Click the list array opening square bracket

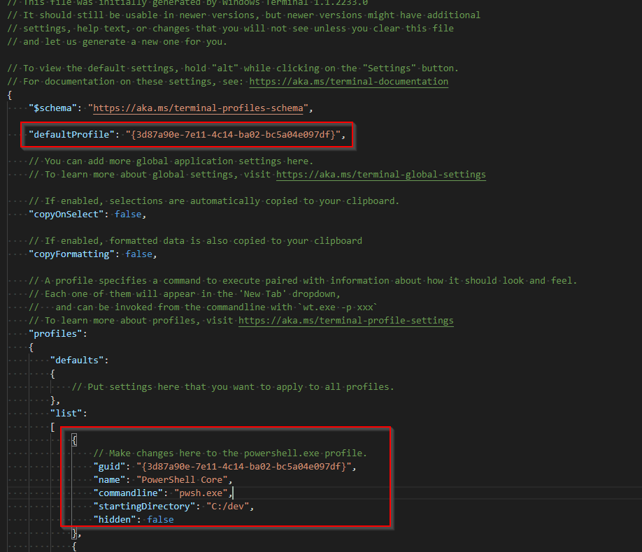pos(52,427)
